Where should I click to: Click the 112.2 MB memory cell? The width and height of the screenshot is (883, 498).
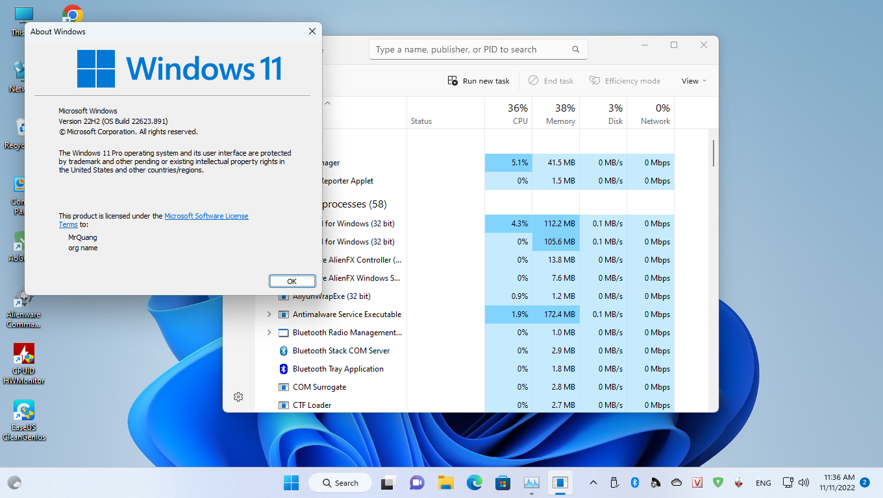(x=556, y=224)
